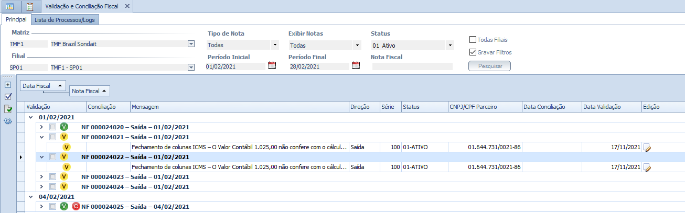Sort by the Mensagem column header

click(x=239, y=107)
